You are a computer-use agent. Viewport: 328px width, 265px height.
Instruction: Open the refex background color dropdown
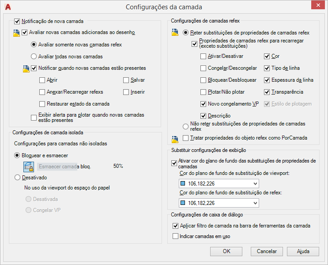pyautogui.click(x=255, y=203)
